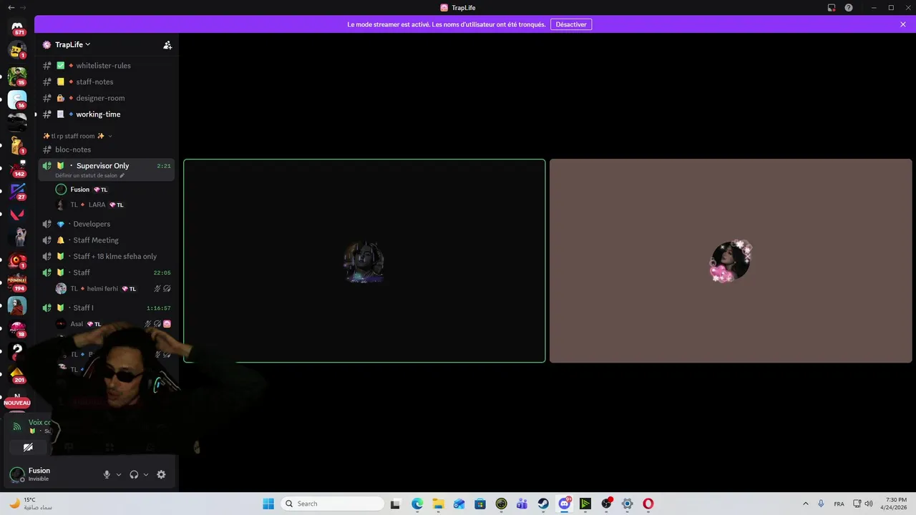Screen dimensions: 916x515
Task: Go back with the top-left arrow
Action: click(11, 7)
